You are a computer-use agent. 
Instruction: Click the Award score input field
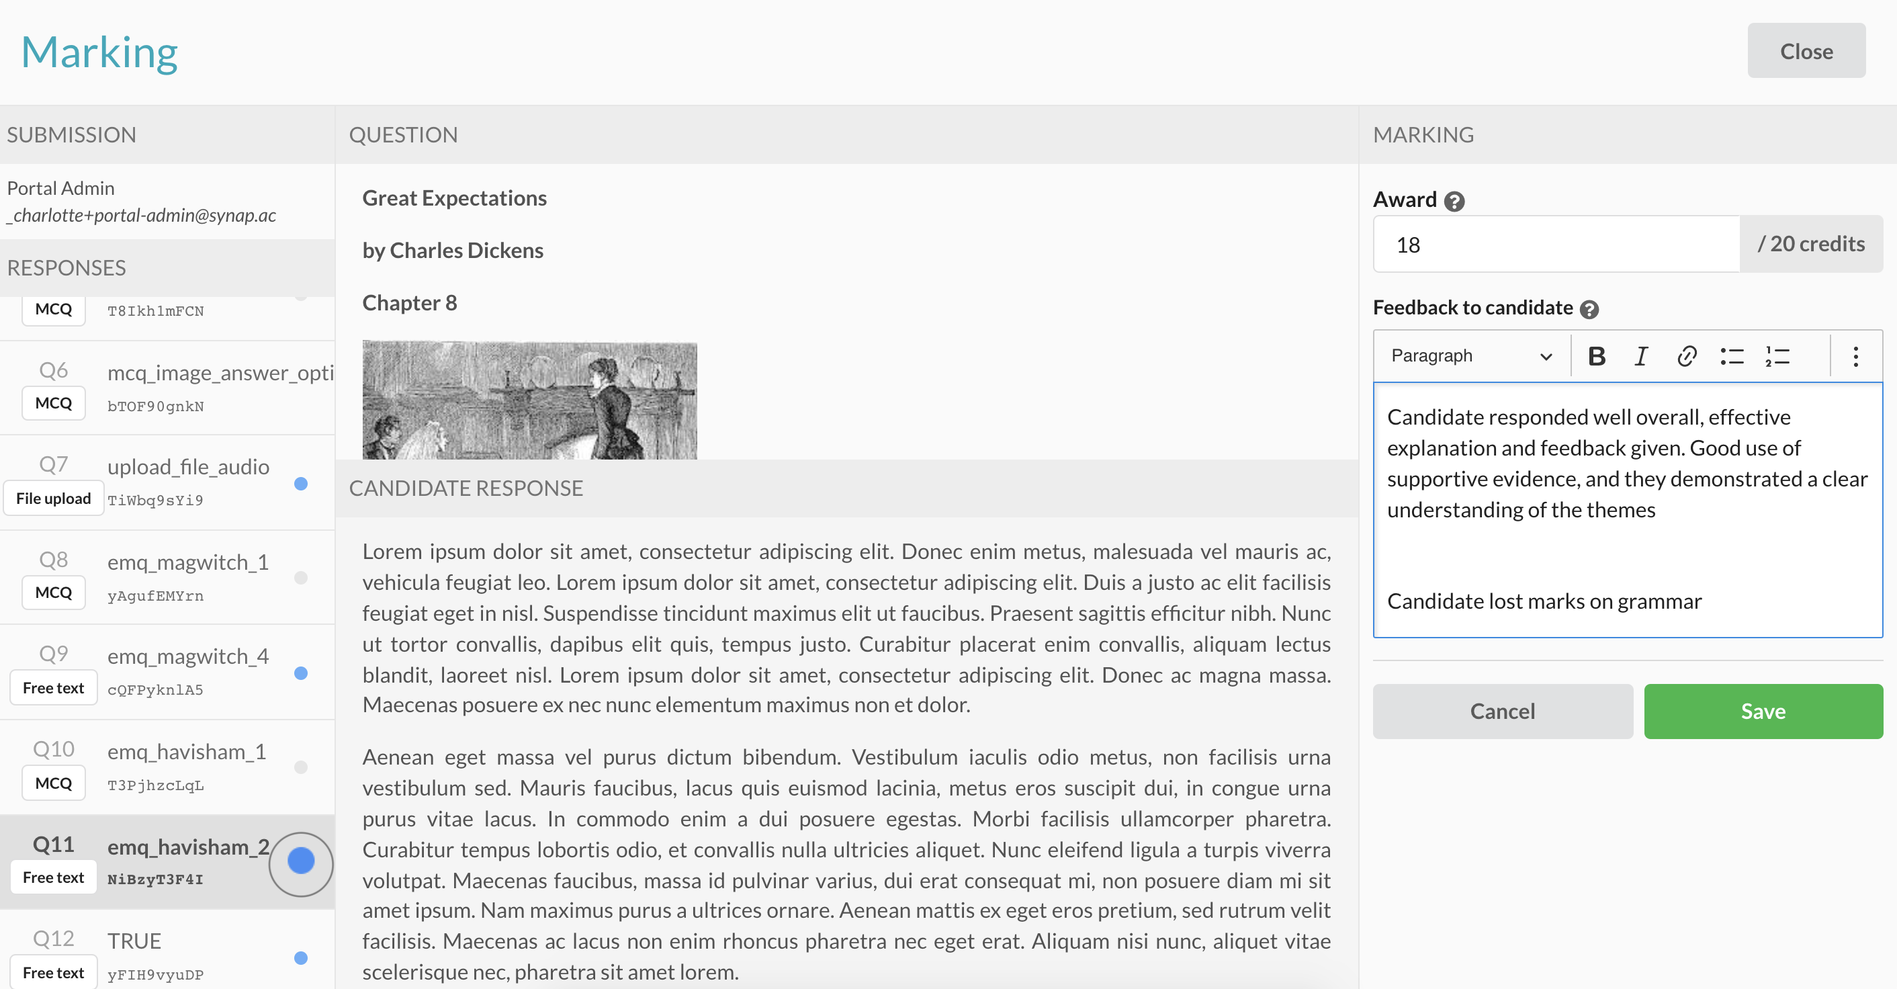pos(1557,245)
